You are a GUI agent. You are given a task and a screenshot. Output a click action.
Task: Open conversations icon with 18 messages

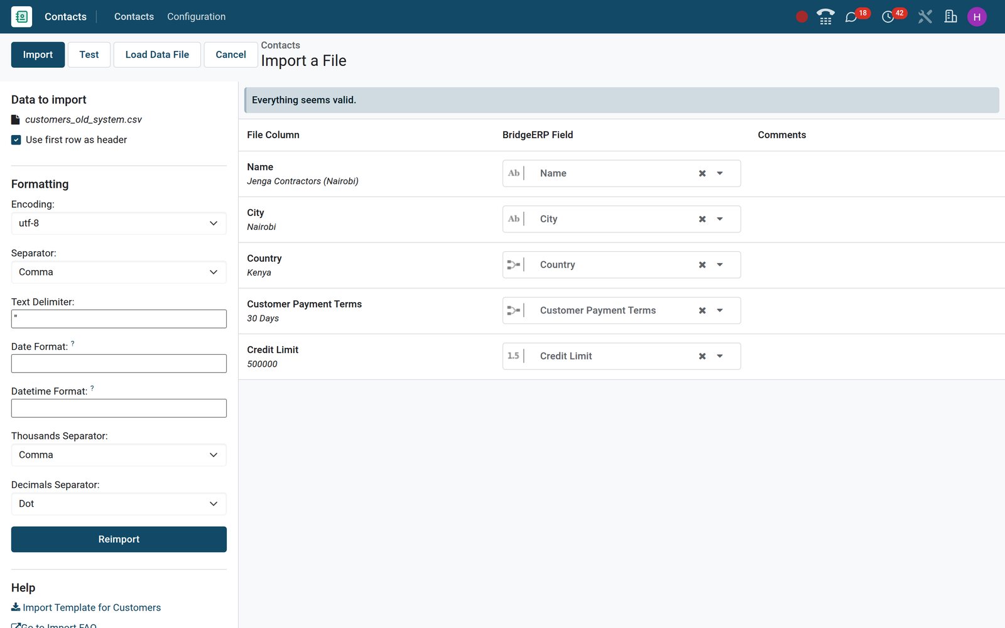click(852, 17)
